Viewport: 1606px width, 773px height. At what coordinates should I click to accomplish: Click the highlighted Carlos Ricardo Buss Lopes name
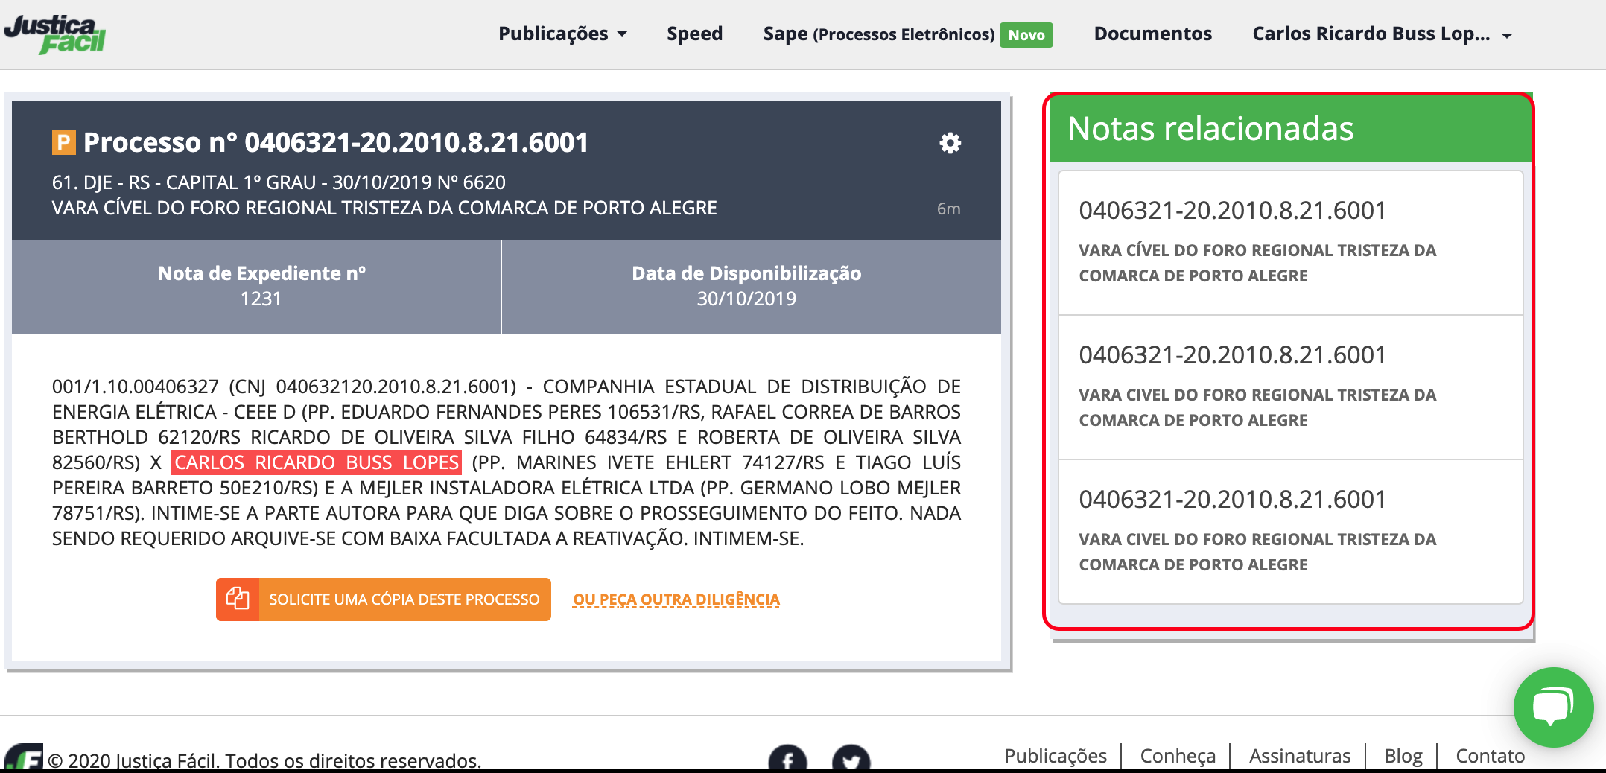tap(317, 462)
